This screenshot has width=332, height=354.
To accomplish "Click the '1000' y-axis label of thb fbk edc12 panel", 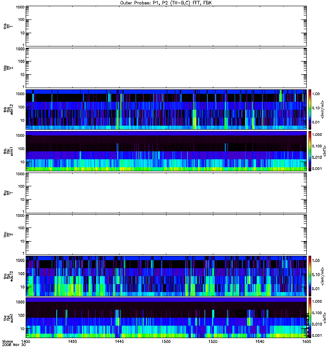I will tap(20, 94).
